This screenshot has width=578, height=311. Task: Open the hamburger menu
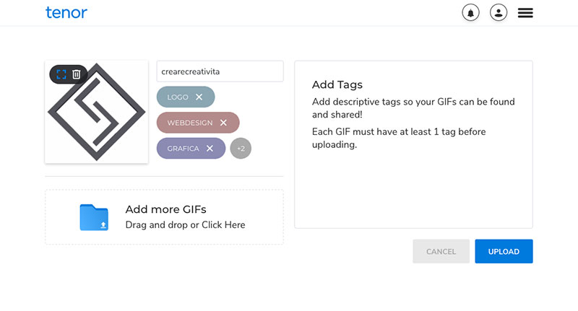(x=525, y=13)
